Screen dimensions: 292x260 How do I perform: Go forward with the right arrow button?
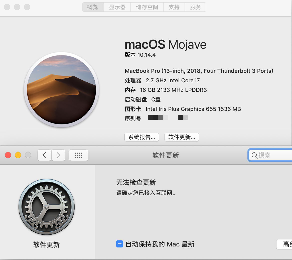click(x=58, y=155)
